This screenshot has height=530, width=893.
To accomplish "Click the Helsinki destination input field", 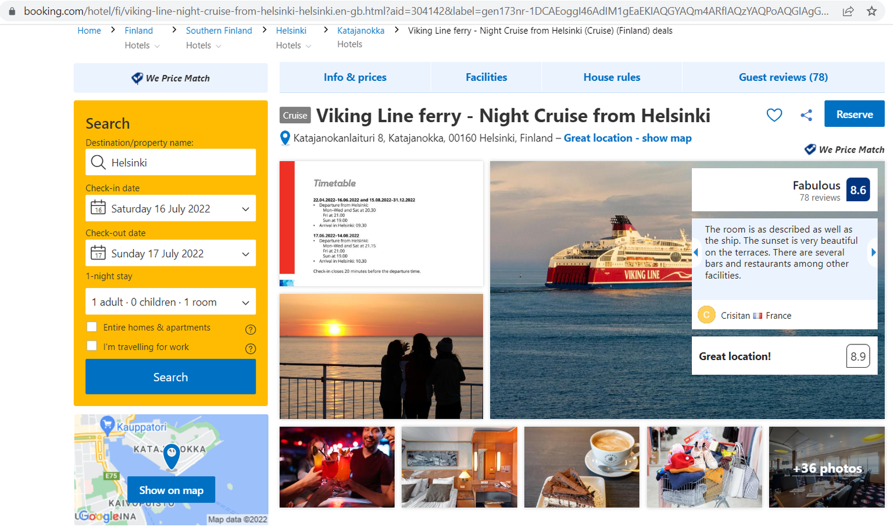I will (x=170, y=162).
